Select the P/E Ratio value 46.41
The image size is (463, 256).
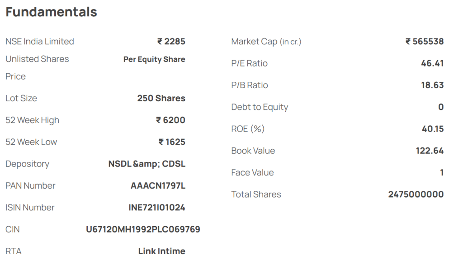point(432,63)
